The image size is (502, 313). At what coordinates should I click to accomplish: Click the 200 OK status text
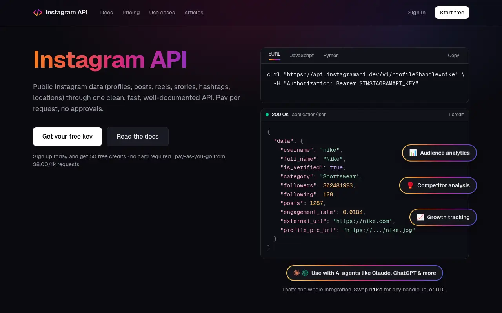pyautogui.click(x=280, y=115)
